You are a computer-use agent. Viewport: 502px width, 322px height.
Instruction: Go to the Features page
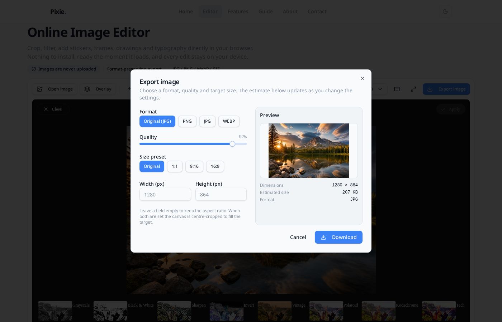(x=238, y=11)
